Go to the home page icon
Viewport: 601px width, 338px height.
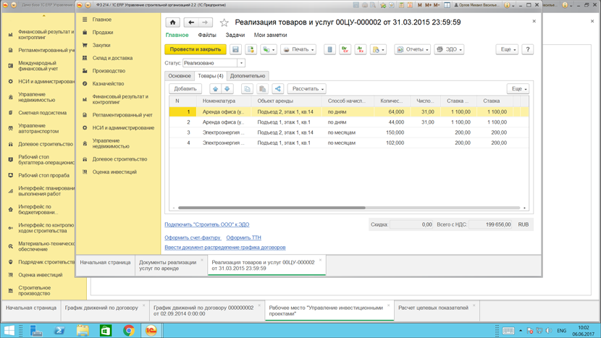[x=172, y=22]
